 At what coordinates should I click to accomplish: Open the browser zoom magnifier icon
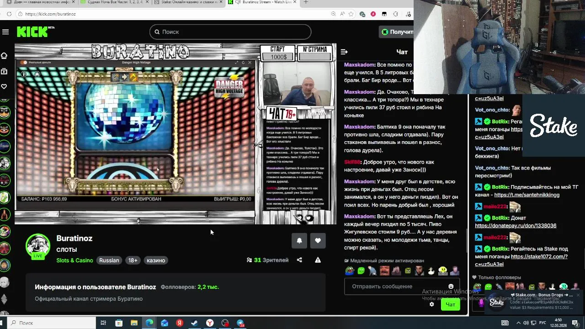[335, 14]
